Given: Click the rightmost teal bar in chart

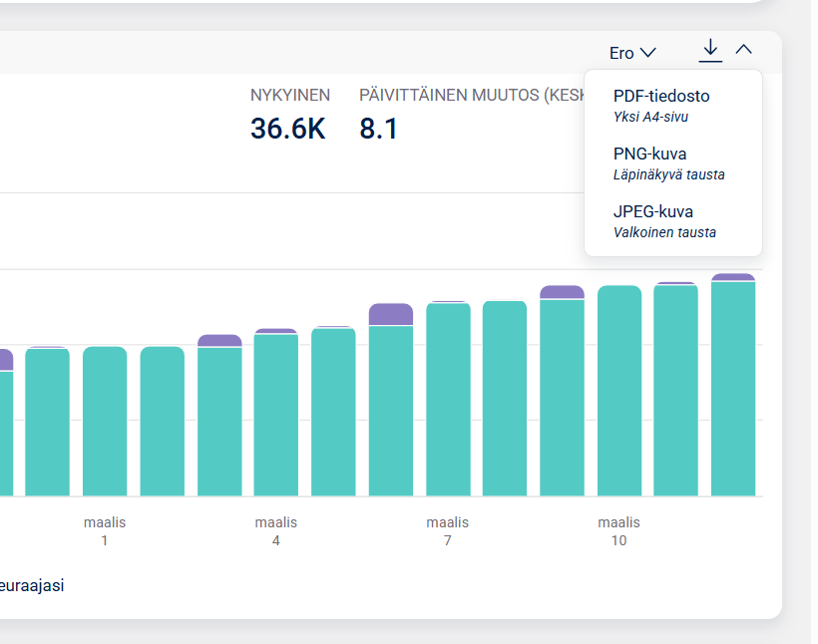Looking at the screenshot, I should (x=733, y=389).
